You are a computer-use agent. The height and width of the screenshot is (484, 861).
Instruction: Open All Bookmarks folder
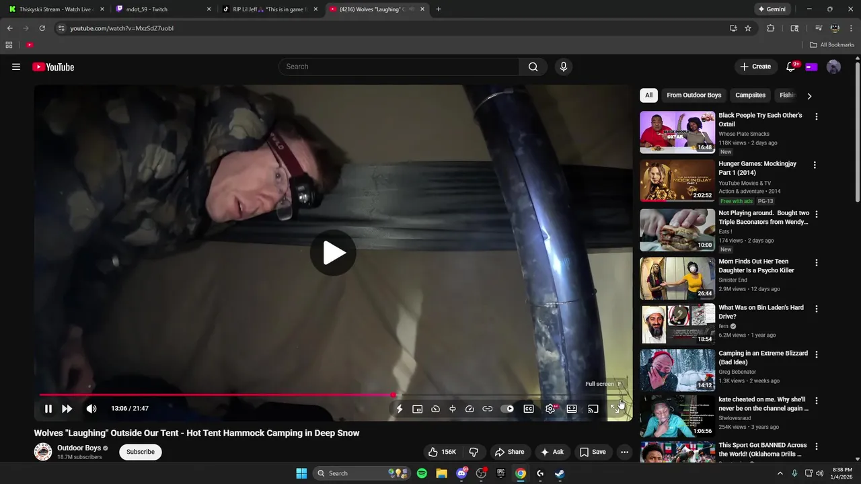pyautogui.click(x=832, y=45)
